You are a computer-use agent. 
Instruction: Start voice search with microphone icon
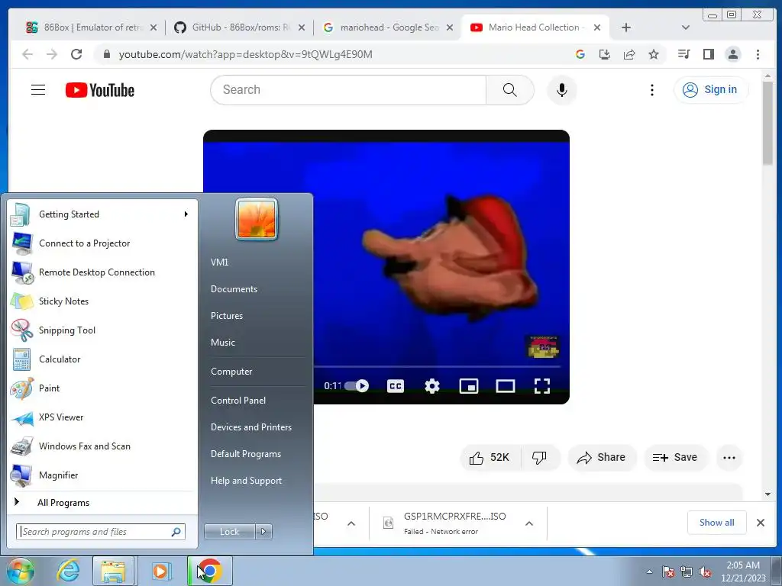[x=561, y=90]
